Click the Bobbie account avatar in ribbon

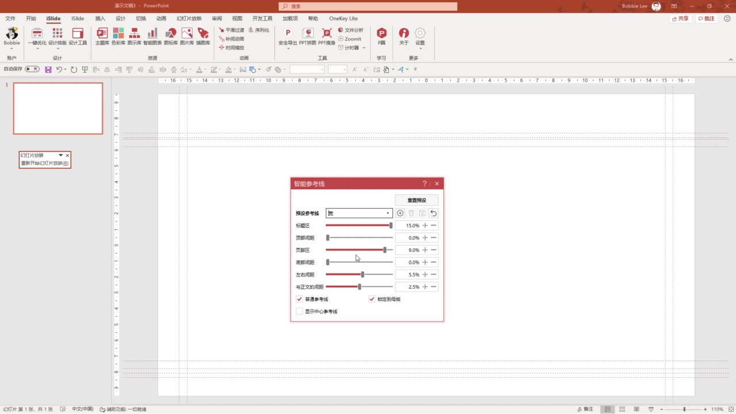pyautogui.click(x=12, y=33)
